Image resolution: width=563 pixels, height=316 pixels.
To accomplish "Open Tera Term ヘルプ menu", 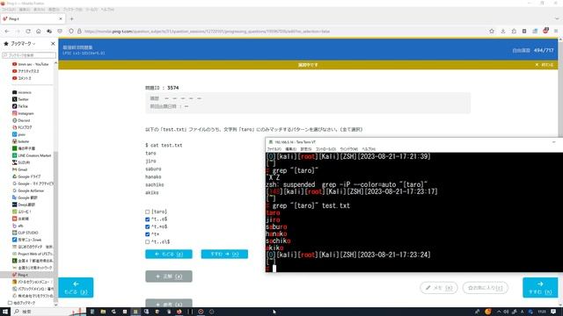I will coord(369,149).
